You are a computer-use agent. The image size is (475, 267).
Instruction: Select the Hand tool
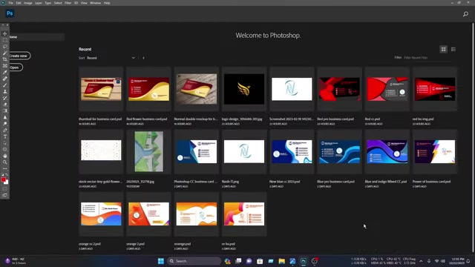click(x=5, y=156)
